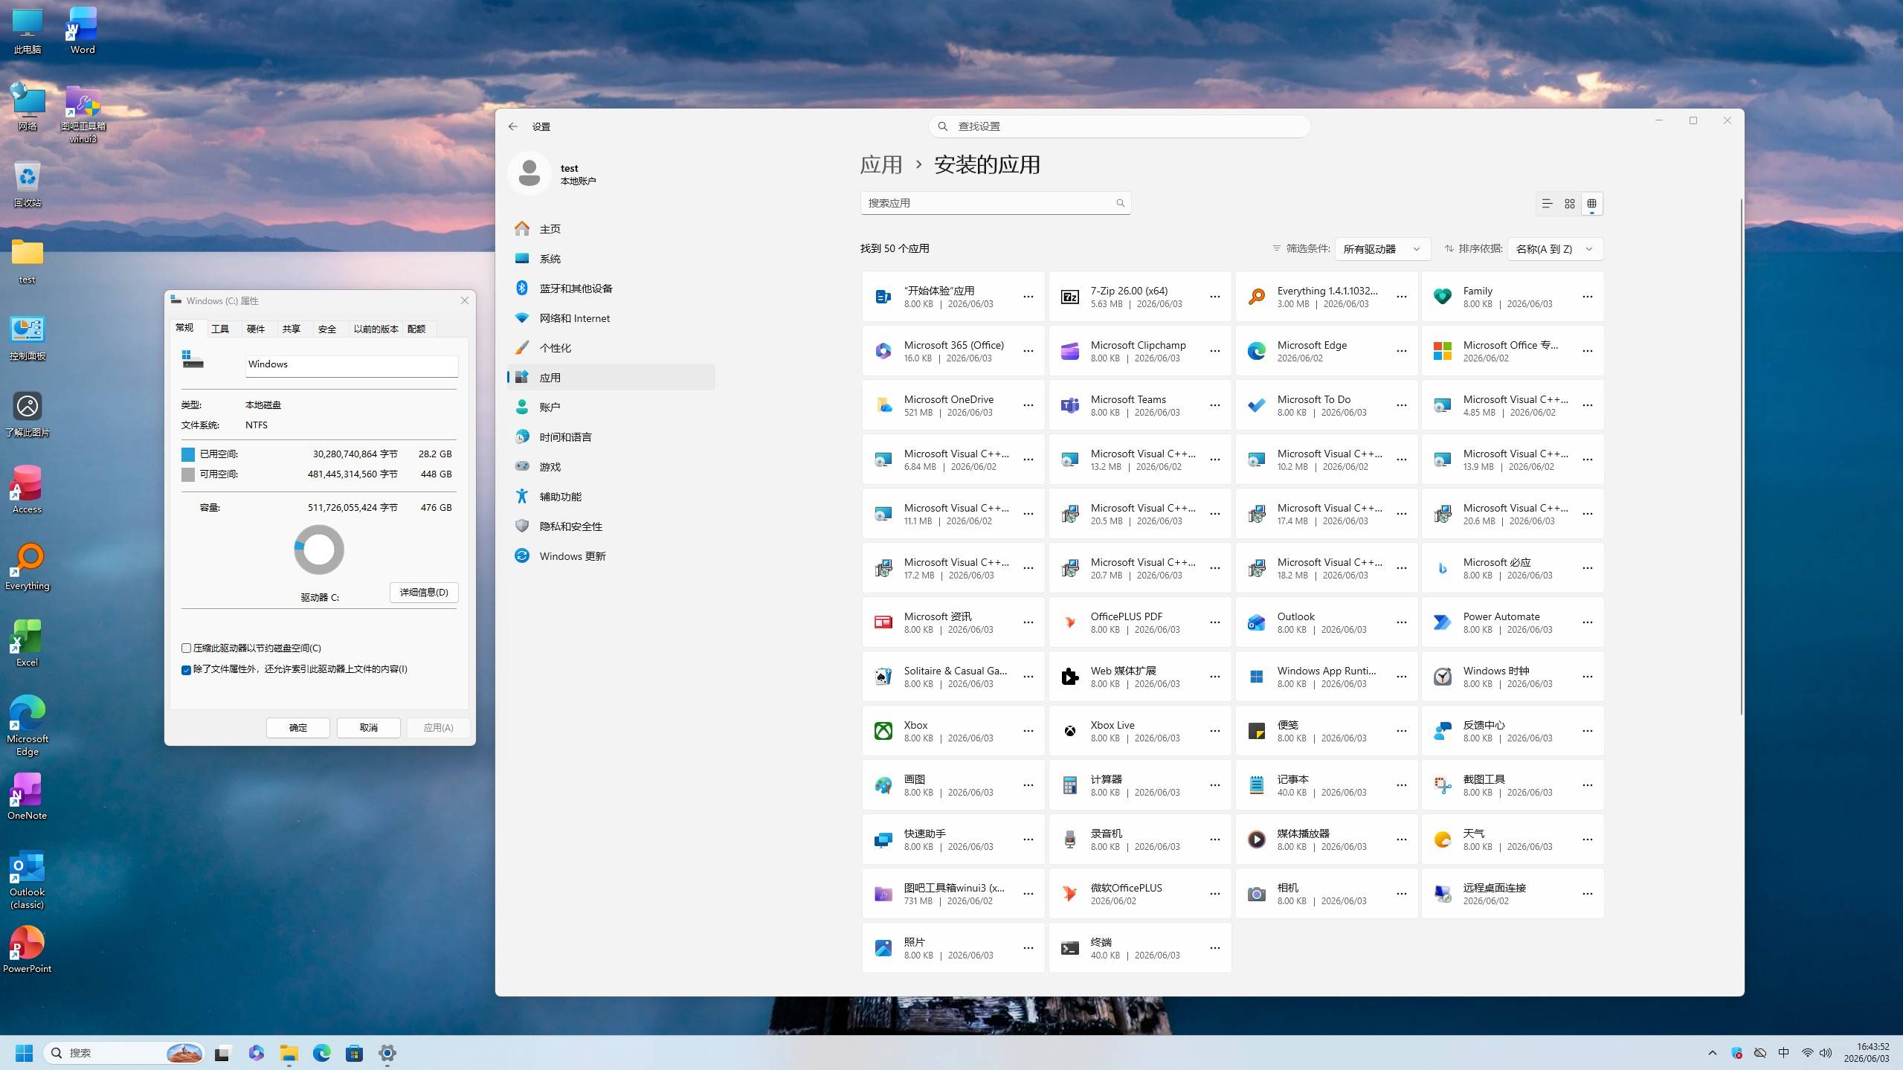This screenshot has width=1903, height=1070.
Task: Click the taskbar 搜索 box
Action: 123,1053
